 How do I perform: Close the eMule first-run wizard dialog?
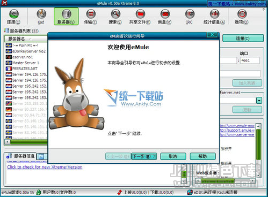(212, 35)
